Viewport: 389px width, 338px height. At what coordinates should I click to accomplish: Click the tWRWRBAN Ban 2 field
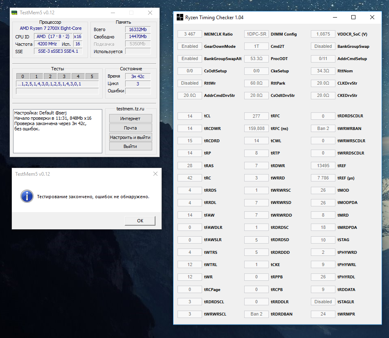tap(323, 128)
